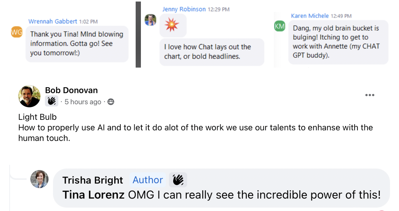The width and height of the screenshot is (399, 211).
Task: Click Jenny Robinson's profile picture
Action: tap(150, 20)
